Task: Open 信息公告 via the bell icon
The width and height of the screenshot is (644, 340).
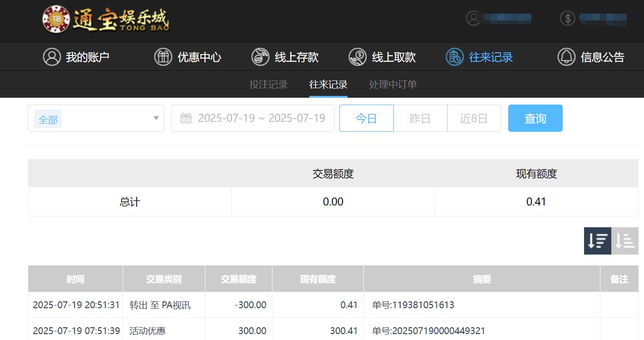Action: click(x=566, y=57)
